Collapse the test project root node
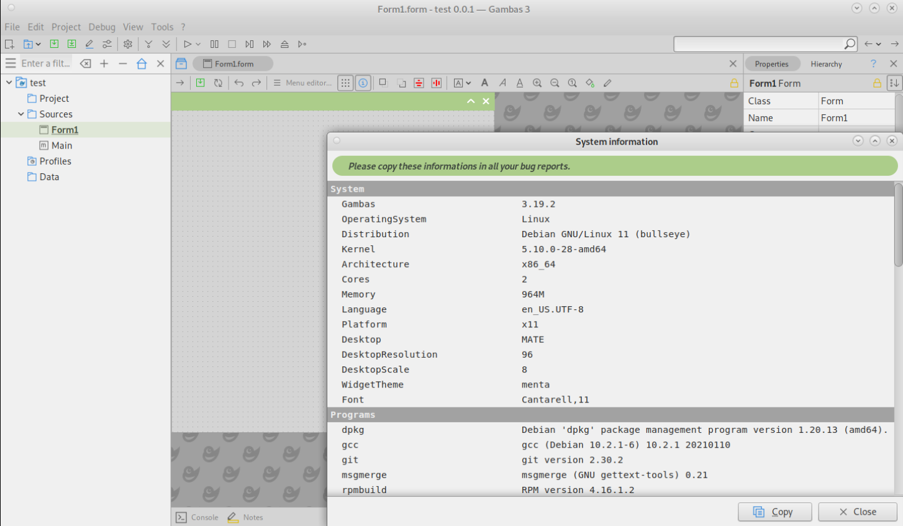The height and width of the screenshot is (526, 903). point(9,83)
